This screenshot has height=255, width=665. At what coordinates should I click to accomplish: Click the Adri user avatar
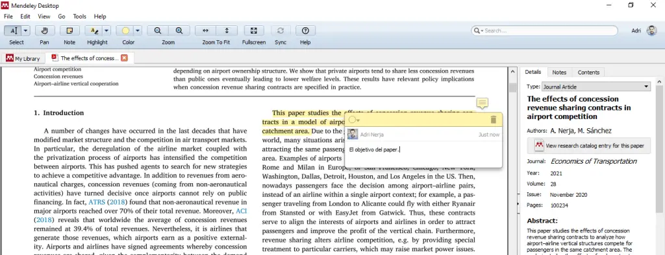pyautogui.click(x=652, y=30)
